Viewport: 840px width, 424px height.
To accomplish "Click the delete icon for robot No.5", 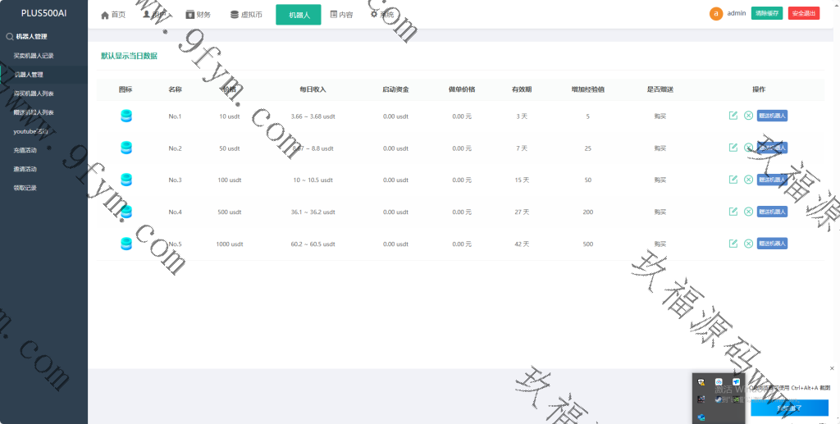I will [748, 244].
